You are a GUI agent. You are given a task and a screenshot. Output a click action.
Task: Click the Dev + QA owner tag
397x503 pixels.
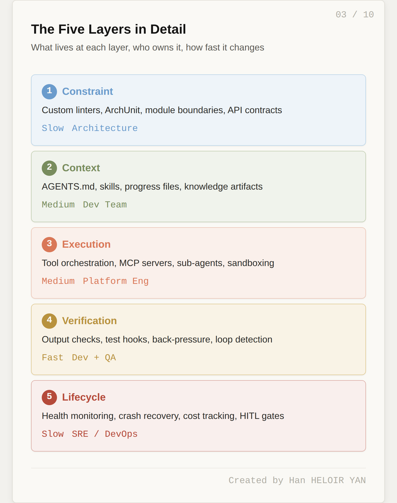(x=94, y=358)
